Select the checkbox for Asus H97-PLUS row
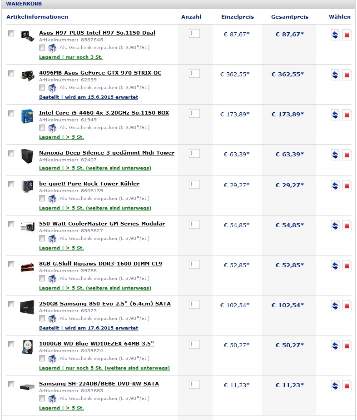The height and width of the screenshot is (420, 357). [x=11, y=33]
